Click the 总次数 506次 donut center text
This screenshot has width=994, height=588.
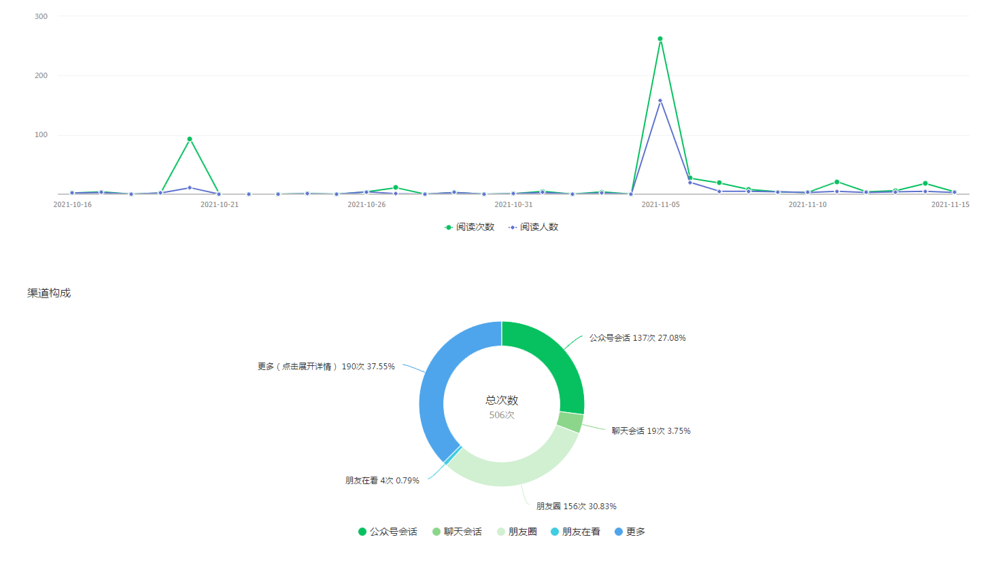point(502,407)
